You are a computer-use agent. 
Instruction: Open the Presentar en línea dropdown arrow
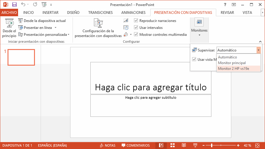55,28
